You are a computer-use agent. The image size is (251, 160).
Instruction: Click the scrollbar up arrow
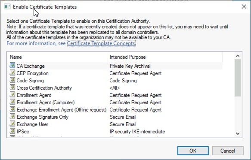point(238,56)
